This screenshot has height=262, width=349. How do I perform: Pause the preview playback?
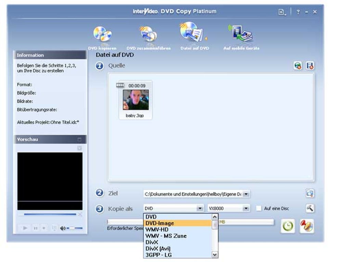pos(35,228)
